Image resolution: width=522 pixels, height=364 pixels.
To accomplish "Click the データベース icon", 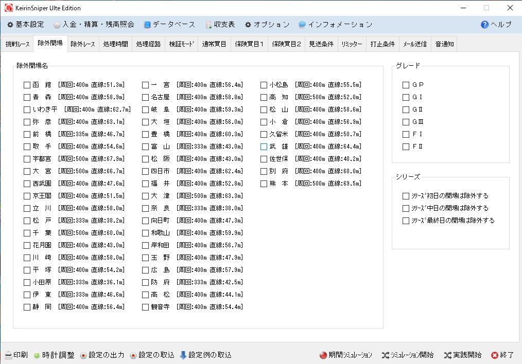I will [147, 25].
